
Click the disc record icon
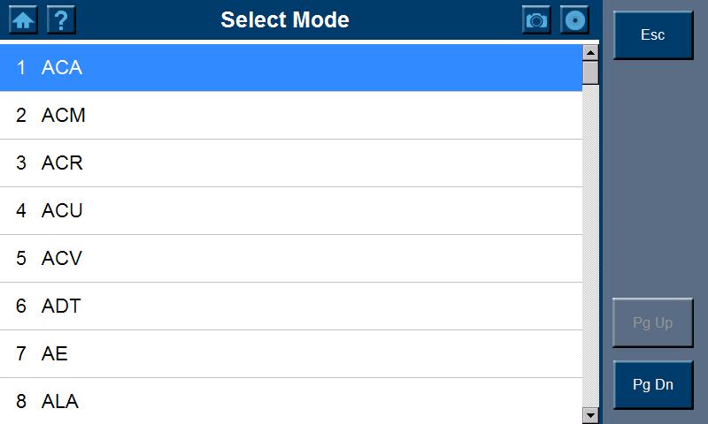pos(574,19)
